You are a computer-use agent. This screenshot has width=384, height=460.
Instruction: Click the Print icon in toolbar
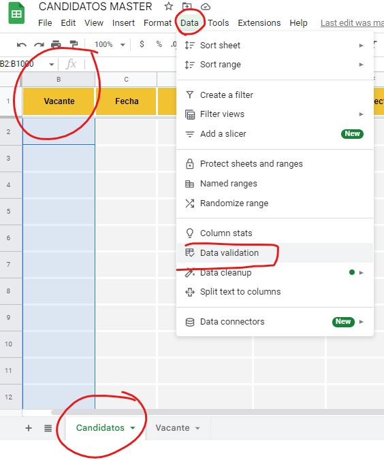[x=56, y=45]
